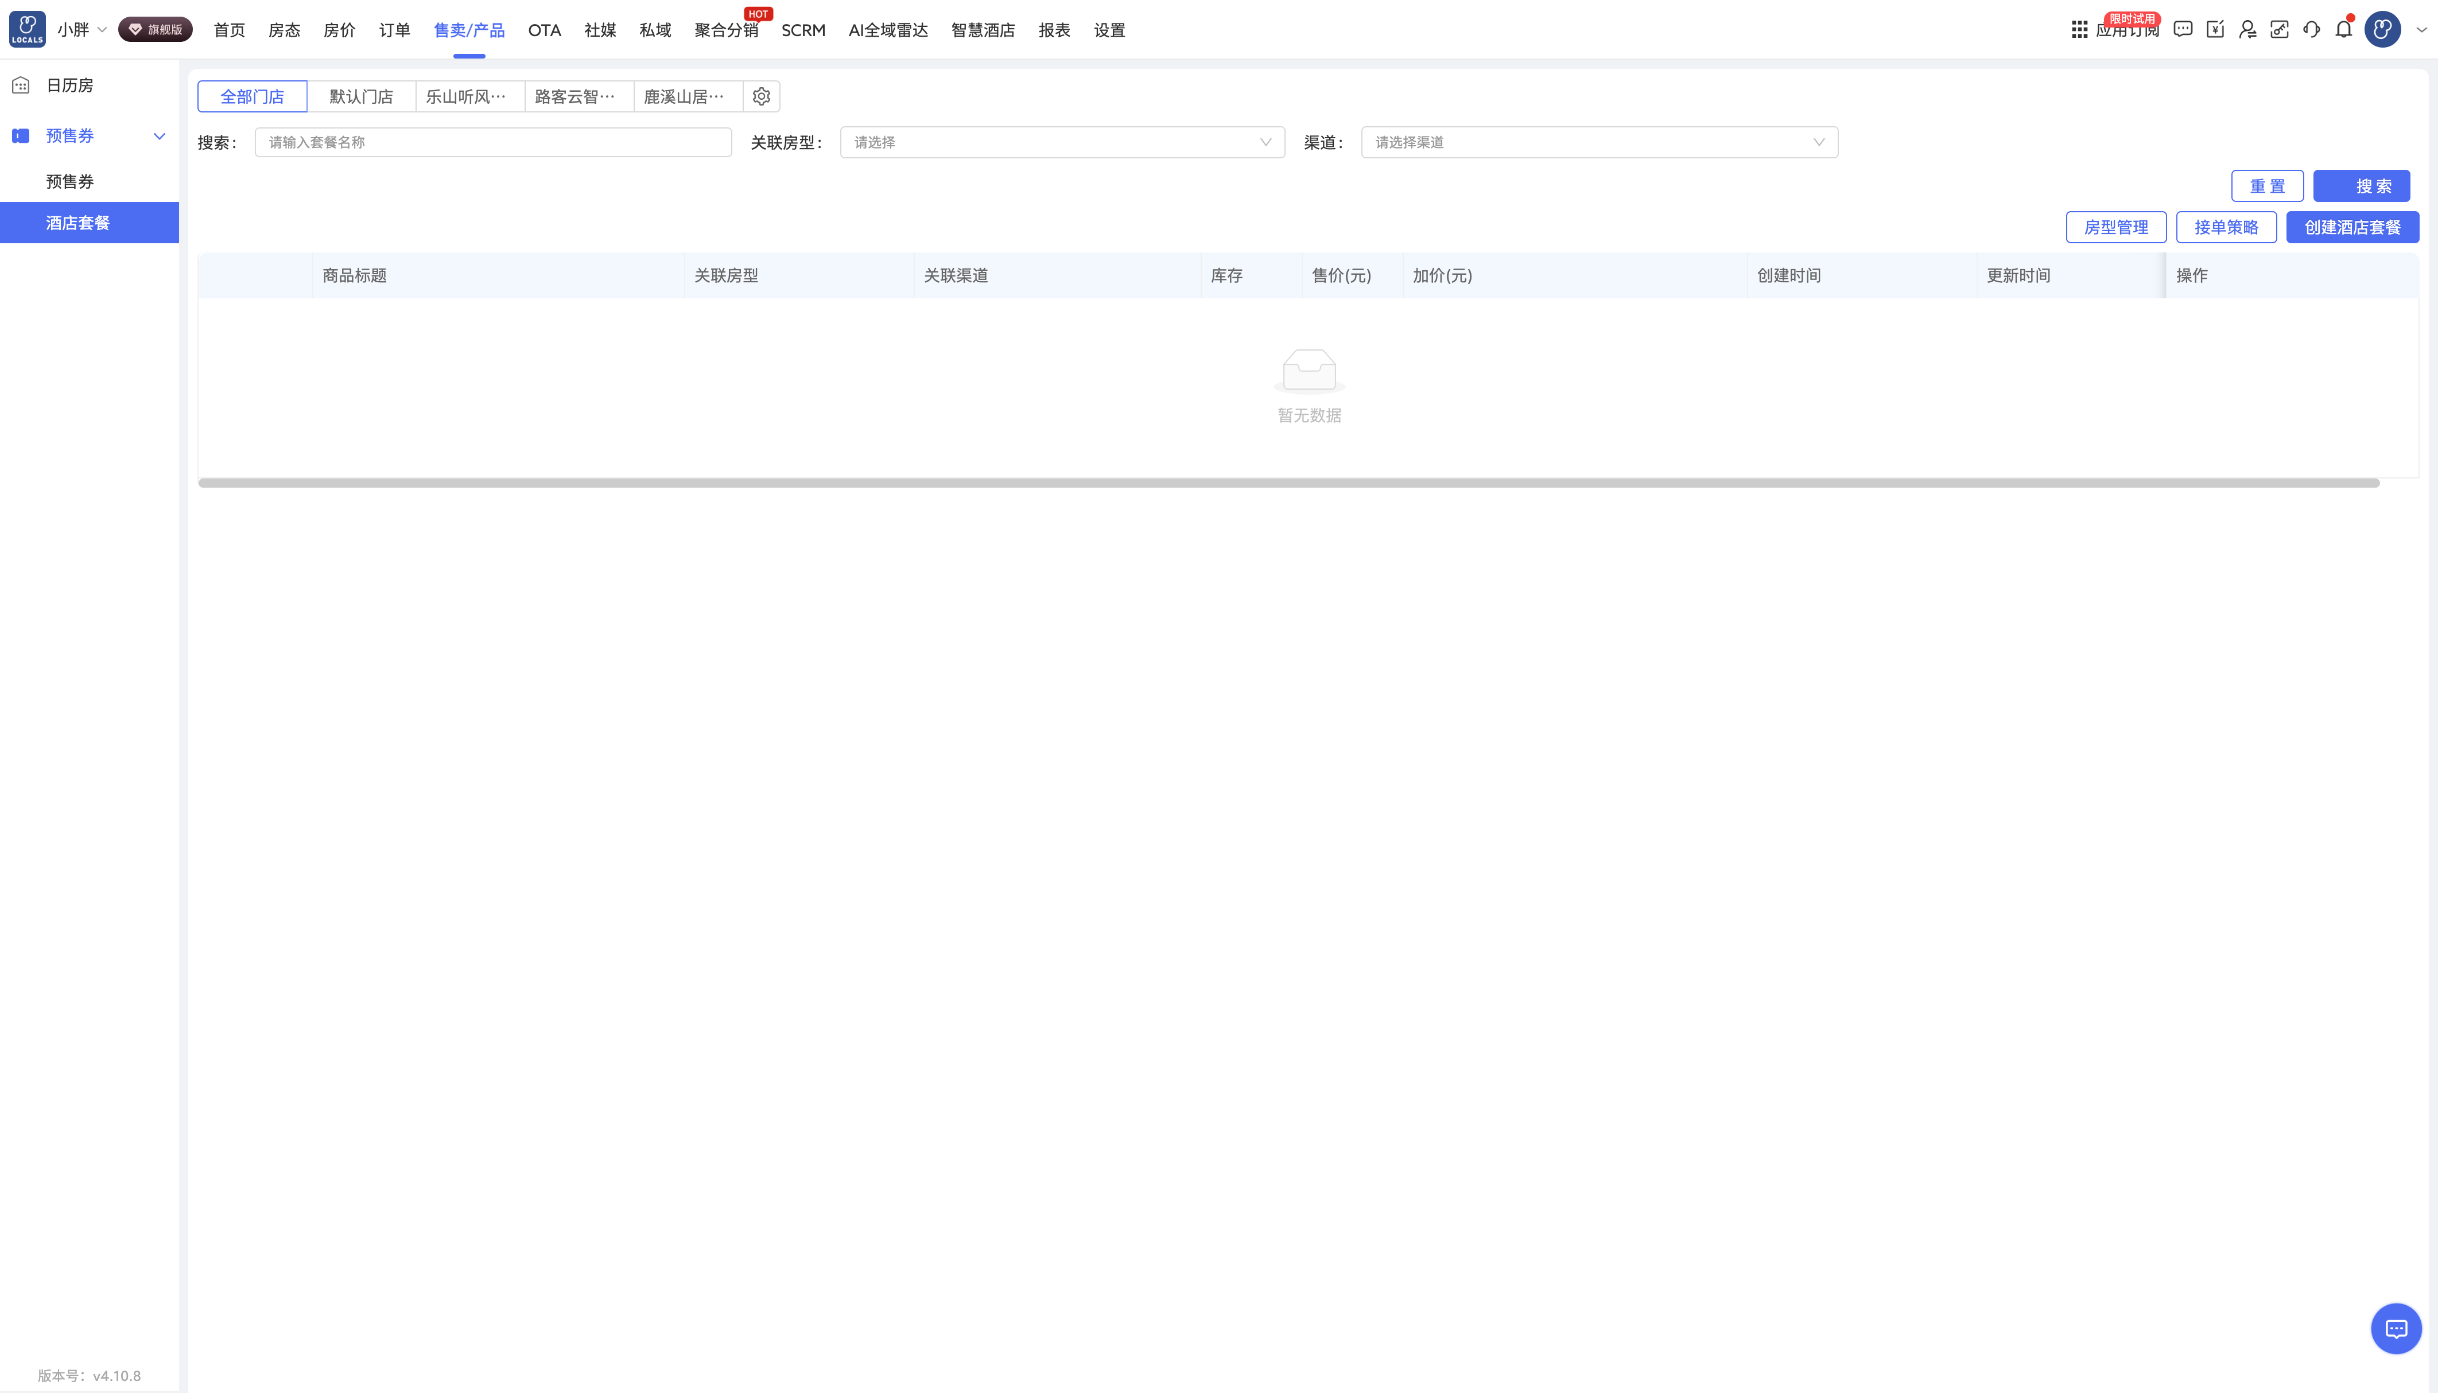2438x1393 pixels.
Task: Select the 乐山听风 store tab
Action: [471, 96]
